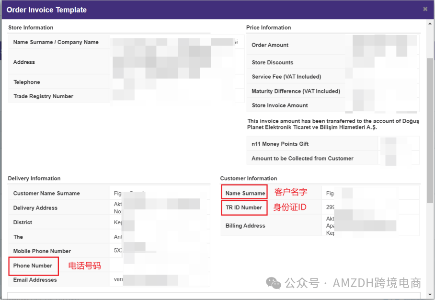Click the Order Invoice Template title

(x=47, y=10)
